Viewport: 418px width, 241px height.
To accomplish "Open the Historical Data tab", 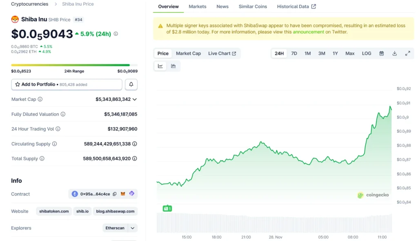I will (296, 7).
